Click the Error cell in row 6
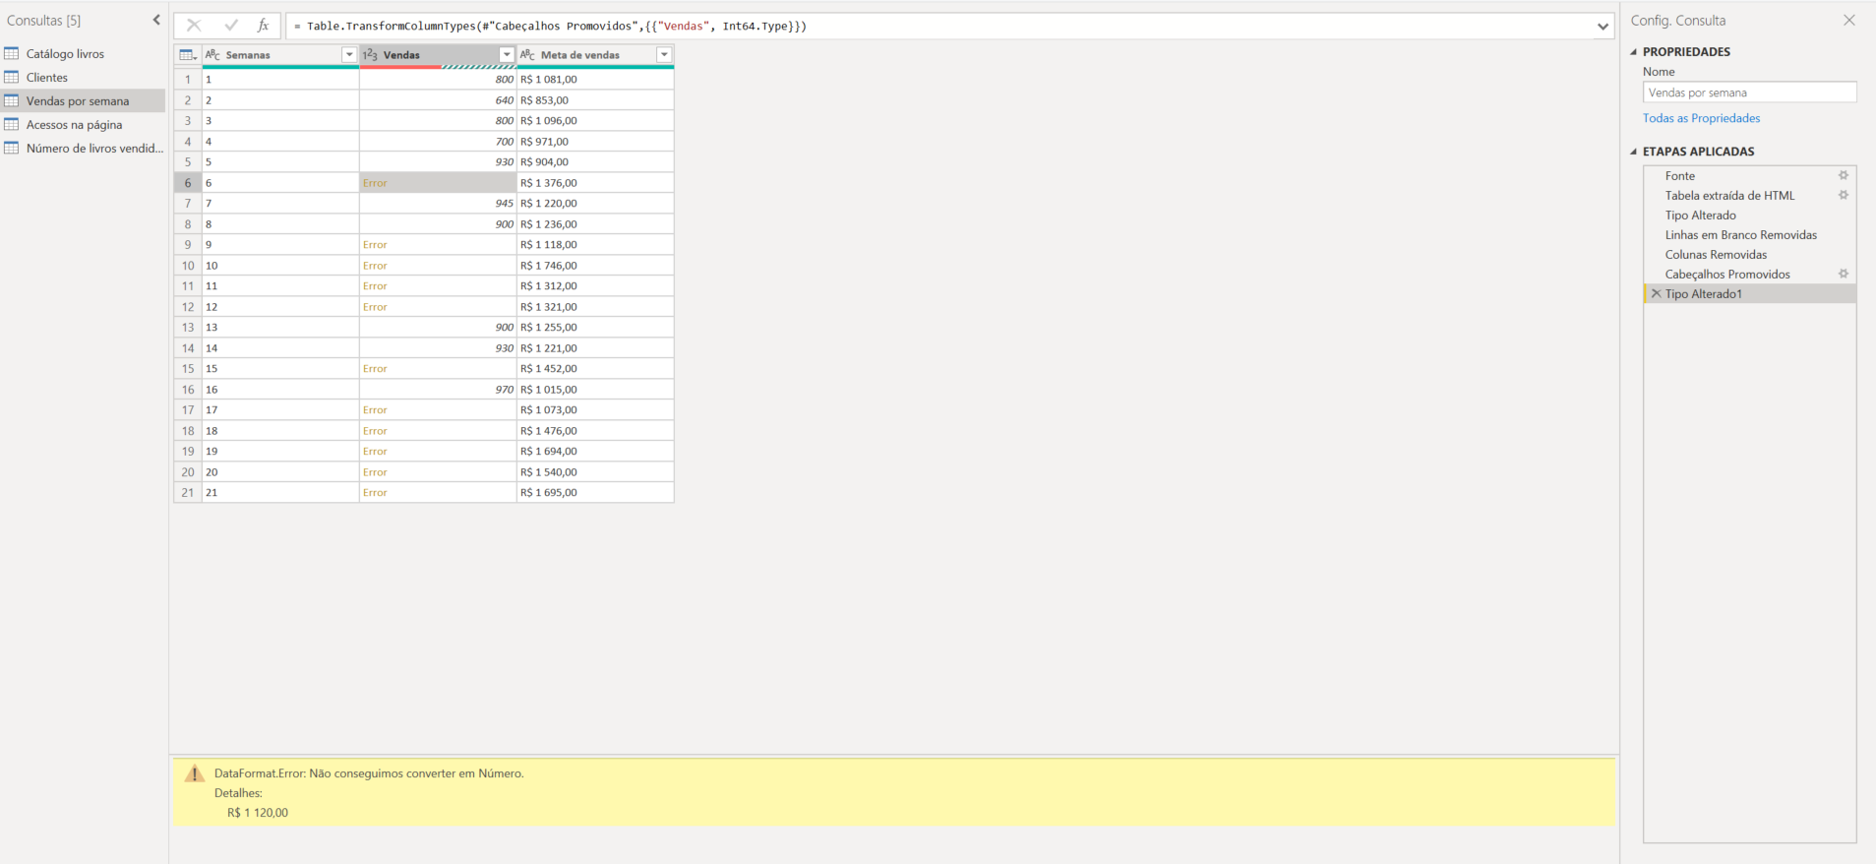This screenshot has width=1876, height=864. (x=438, y=183)
